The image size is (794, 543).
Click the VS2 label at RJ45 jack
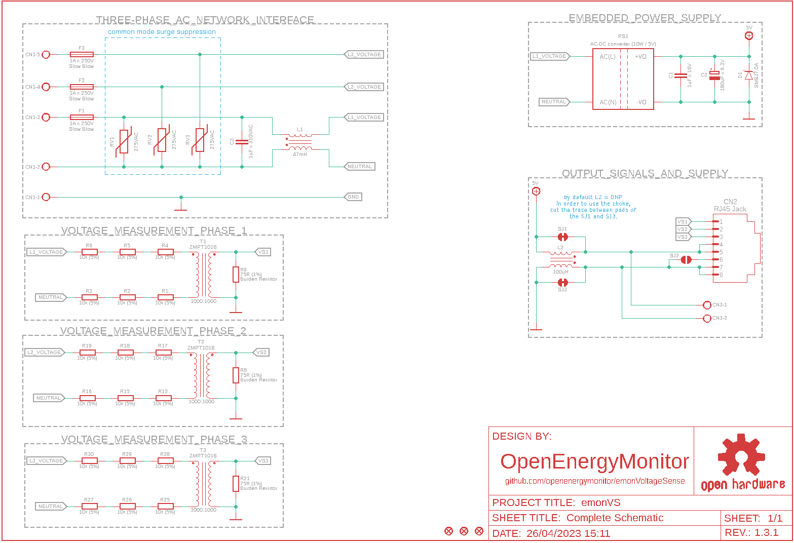tap(683, 229)
